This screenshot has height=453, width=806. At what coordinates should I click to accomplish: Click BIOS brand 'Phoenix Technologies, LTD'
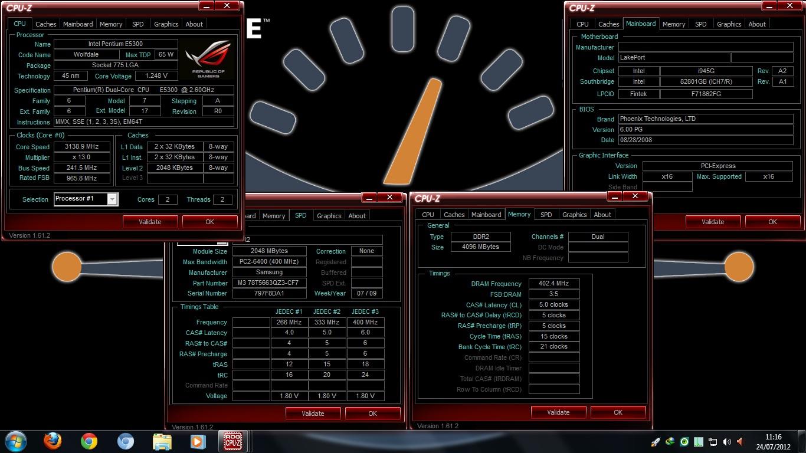click(706, 119)
